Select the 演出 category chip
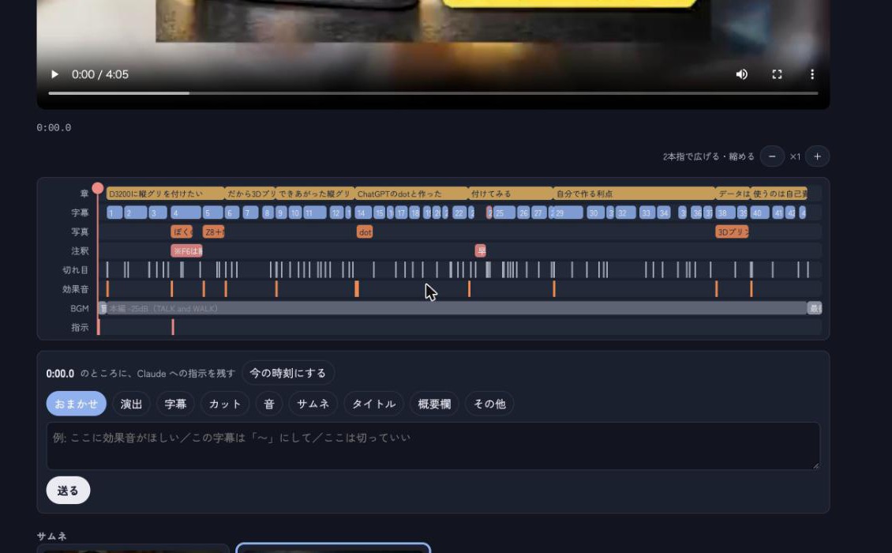 [131, 404]
